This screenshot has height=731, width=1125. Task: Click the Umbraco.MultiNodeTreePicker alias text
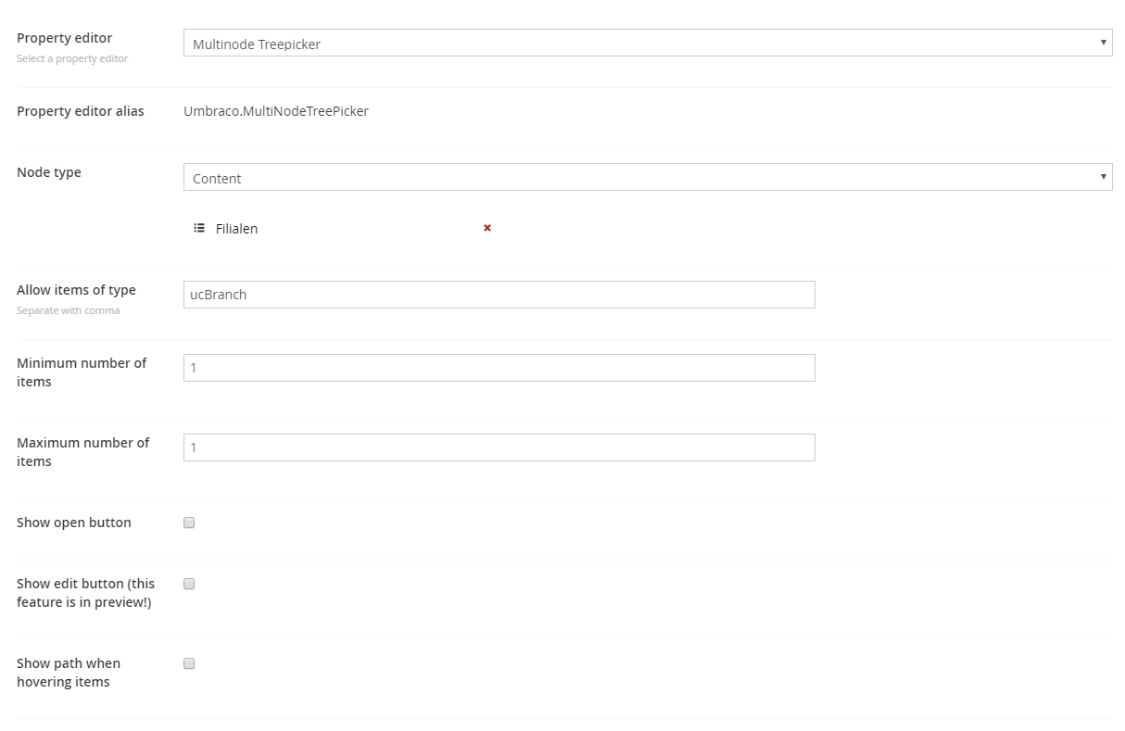click(276, 111)
